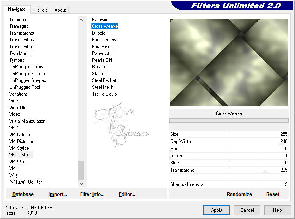Screen dimensions: 295x219
Task: Switch to the Presets tab
Action: click(40, 10)
